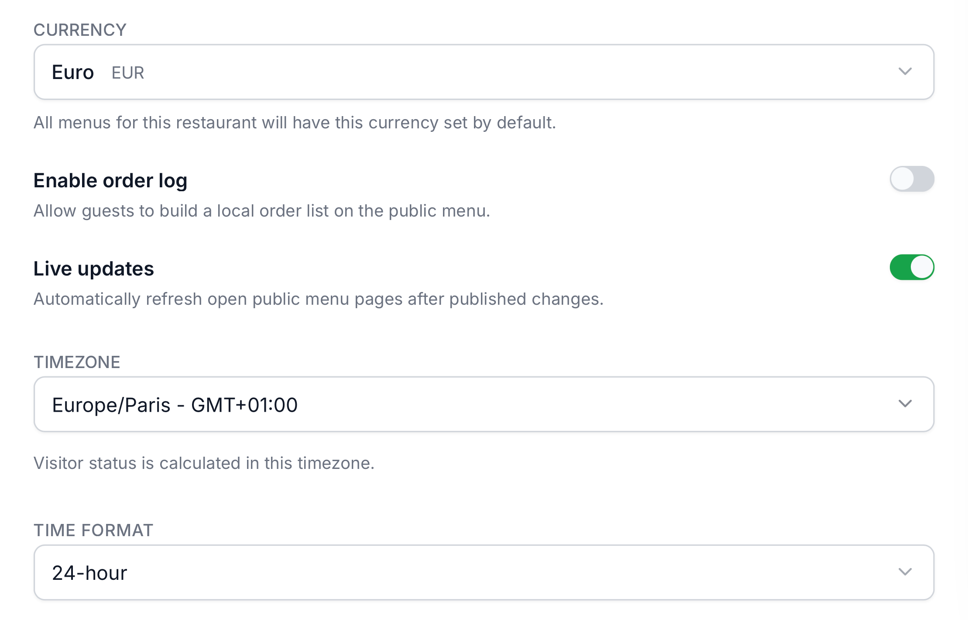Viewport: 968px width, 620px height.
Task: Turn on order log for guests
Action: 912,179
